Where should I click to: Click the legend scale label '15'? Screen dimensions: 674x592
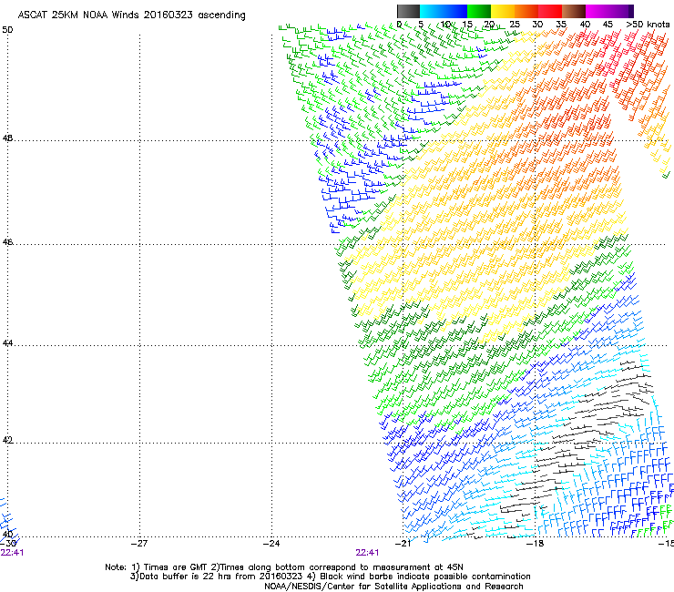coord(467,25)
